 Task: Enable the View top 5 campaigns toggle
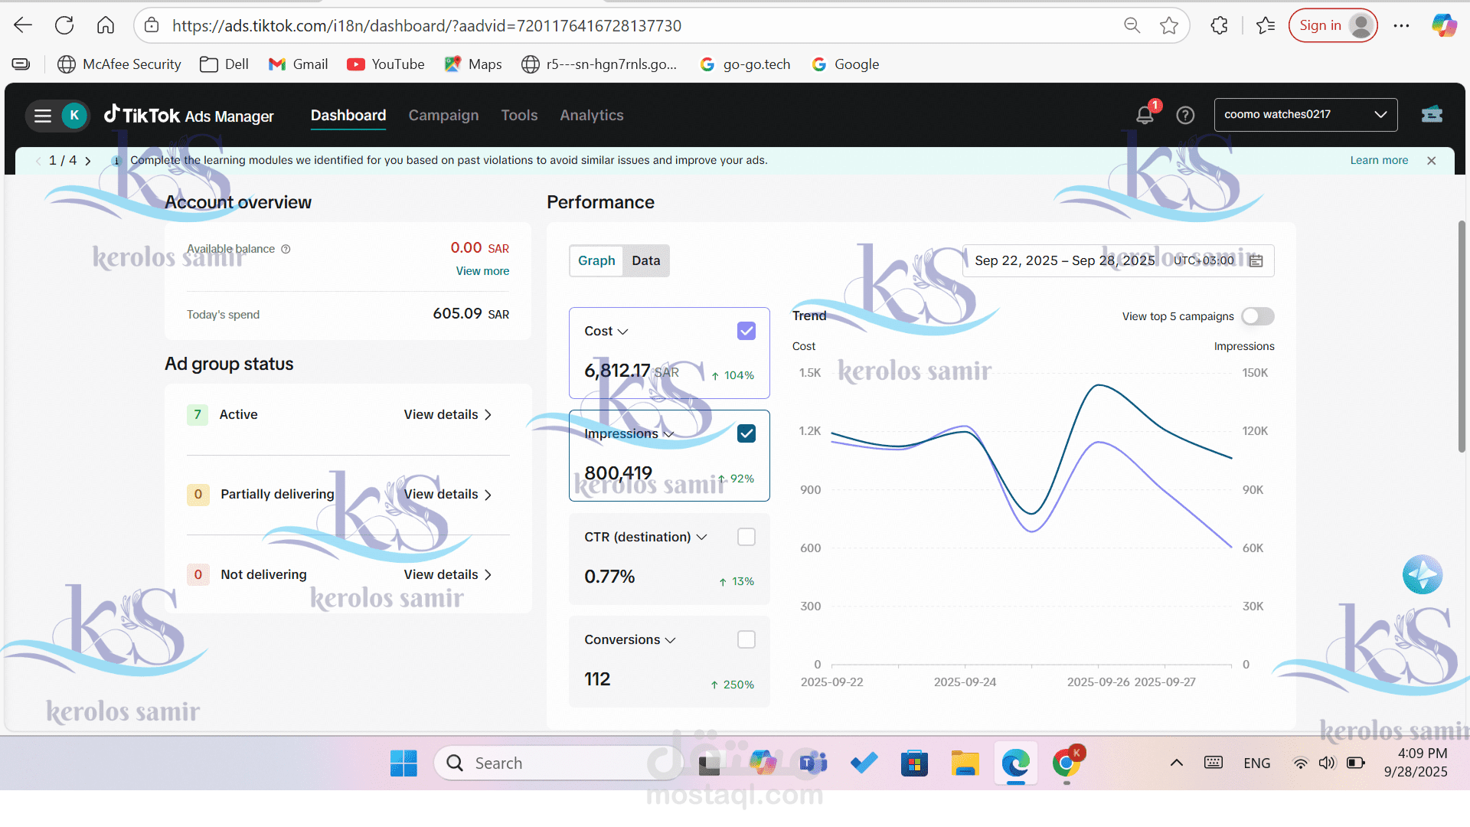click(1257, 316)
